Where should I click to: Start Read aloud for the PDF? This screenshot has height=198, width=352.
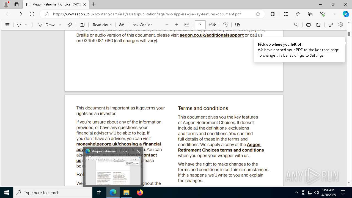[x=102, y=25]
